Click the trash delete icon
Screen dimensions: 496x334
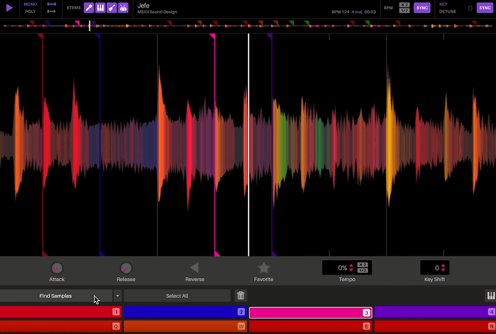241,296
